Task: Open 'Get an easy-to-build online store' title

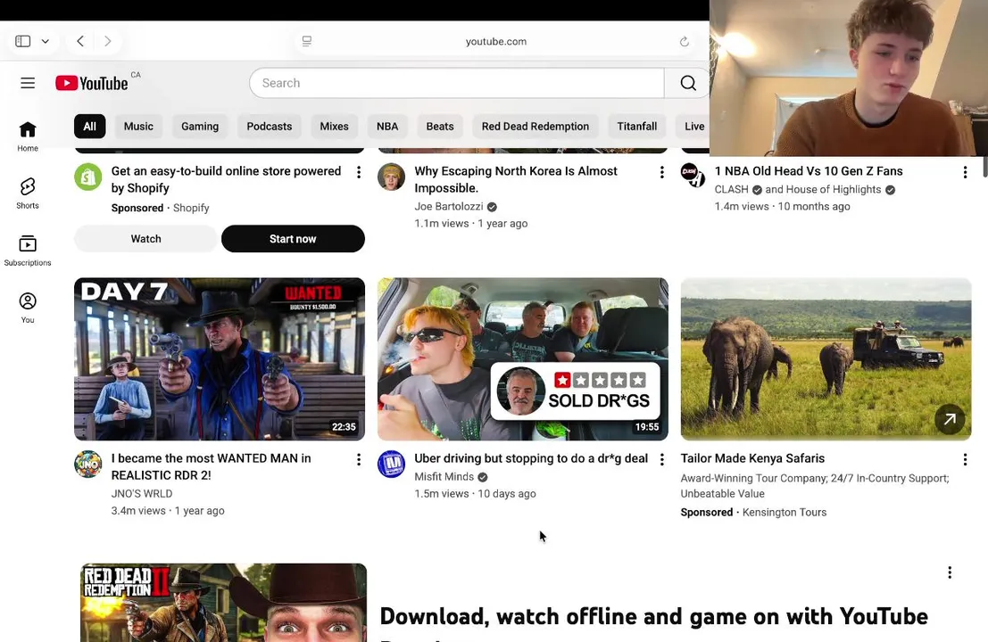Action: [x=226, y=180]
